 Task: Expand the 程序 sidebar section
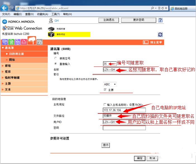point(24,72)
